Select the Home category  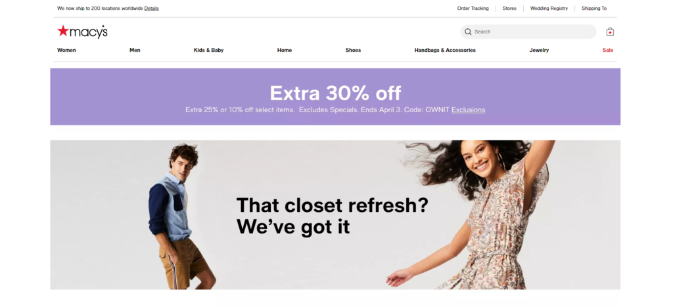[285, 50]
